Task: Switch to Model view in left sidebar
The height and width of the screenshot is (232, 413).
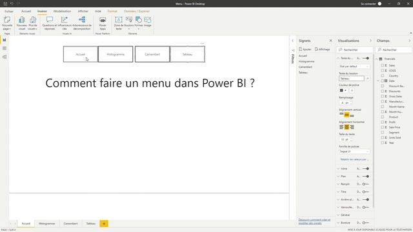Action: (x=5, y=57)
